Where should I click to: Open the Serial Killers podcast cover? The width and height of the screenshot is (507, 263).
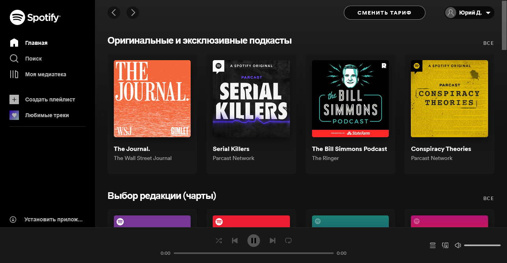[x=251, y=99]
